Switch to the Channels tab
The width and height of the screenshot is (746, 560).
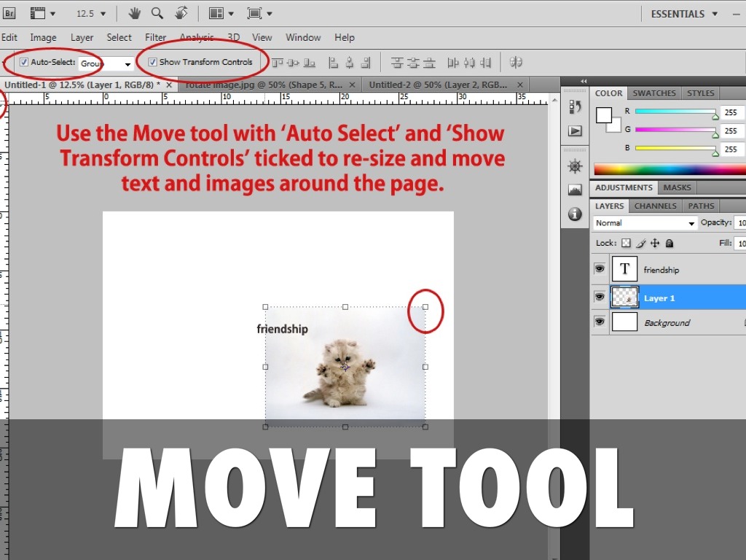(655, 206)
